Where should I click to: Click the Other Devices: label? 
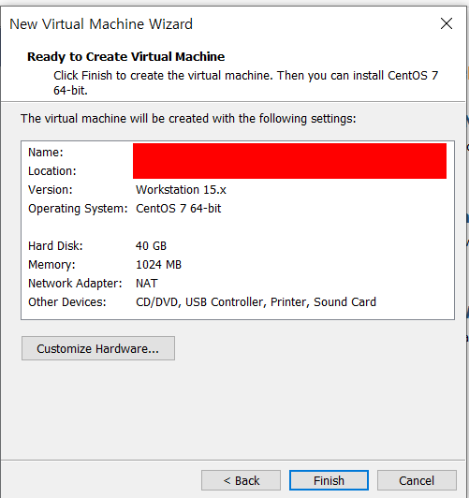click(x=67, y=302)
